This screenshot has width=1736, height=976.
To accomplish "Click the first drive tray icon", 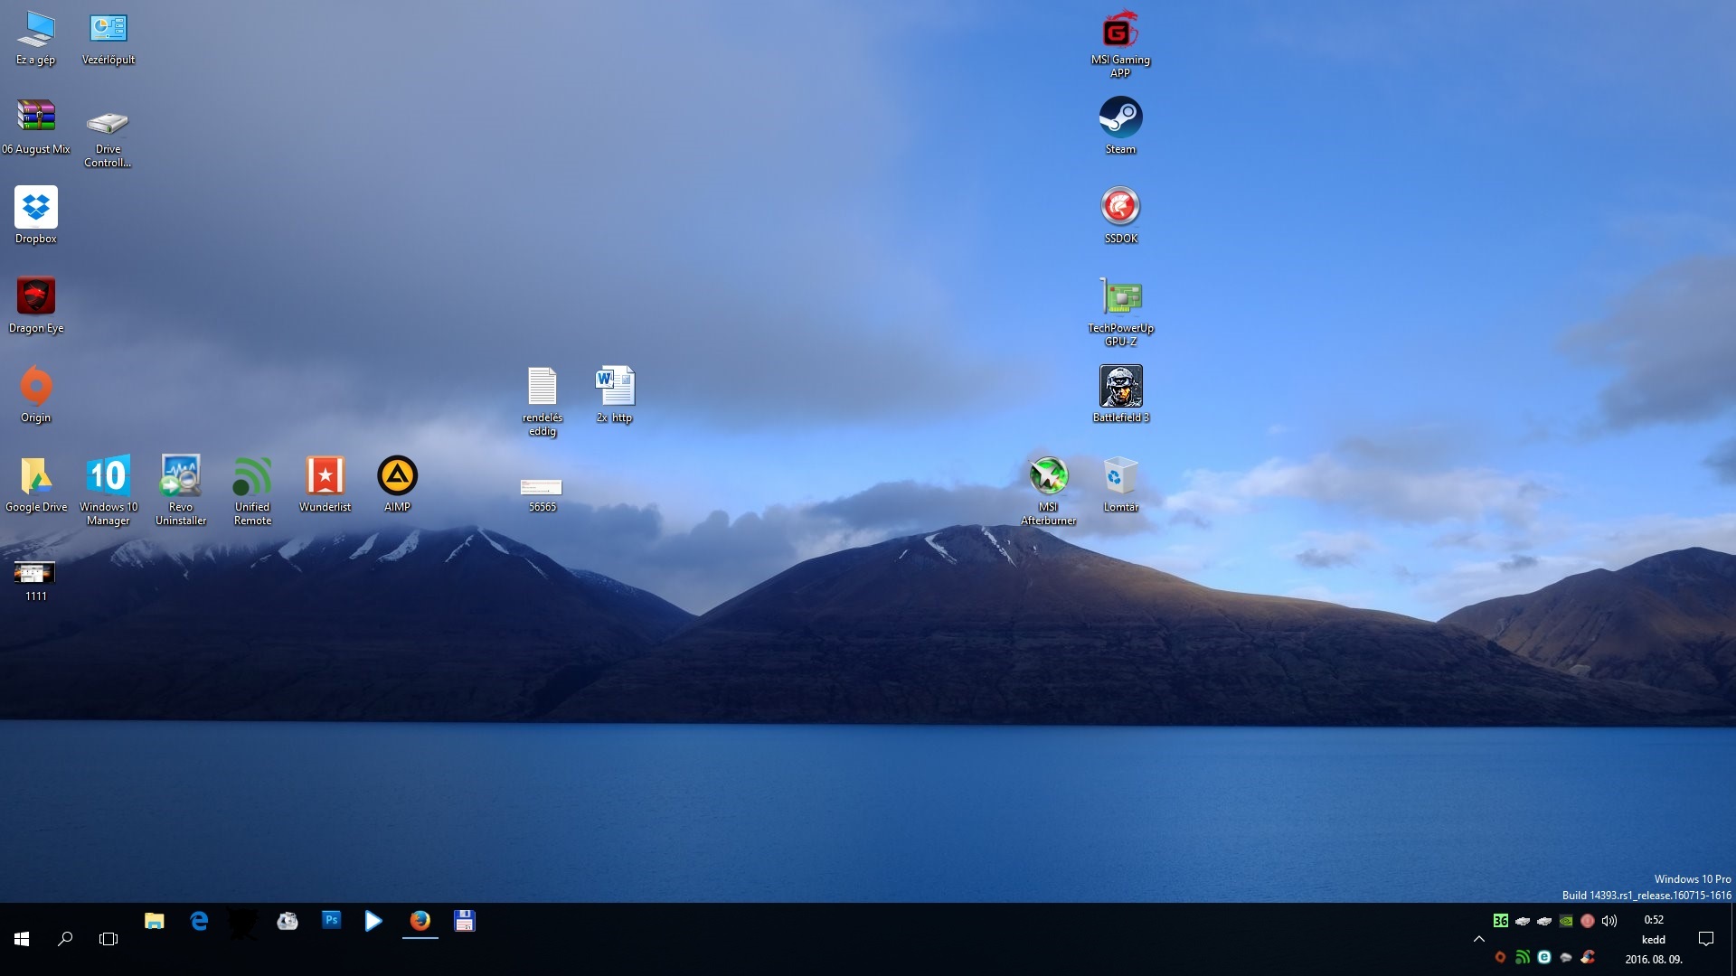I will tap(1523, 921).
